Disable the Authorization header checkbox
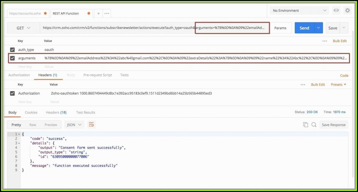This screenshot has height=192, width=358. click(x=12, y=93)
